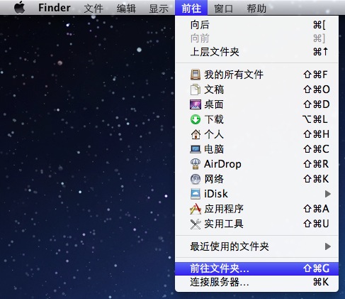The image size is (345, 299).
Task: Click the 文稿 documents icon
Action: pos(196,89)
